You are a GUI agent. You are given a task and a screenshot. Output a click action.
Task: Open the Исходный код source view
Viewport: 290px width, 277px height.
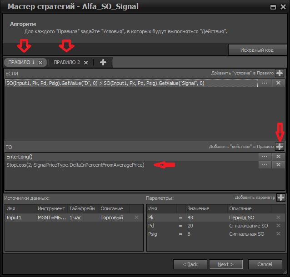pyautogui.click(x=257, y=49)
